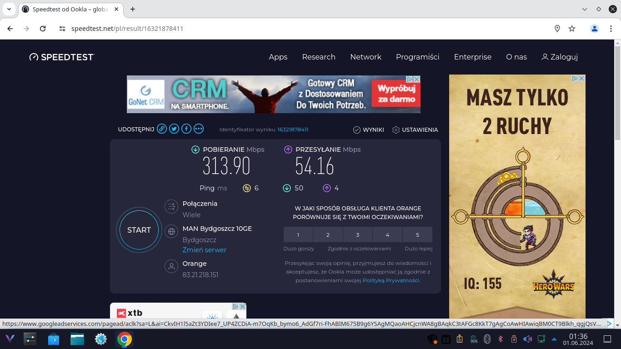The height and width of the screenshot is (349, 621).
Task: Show desktop via taskbar corner button
Action: click(x=607, y=339)
